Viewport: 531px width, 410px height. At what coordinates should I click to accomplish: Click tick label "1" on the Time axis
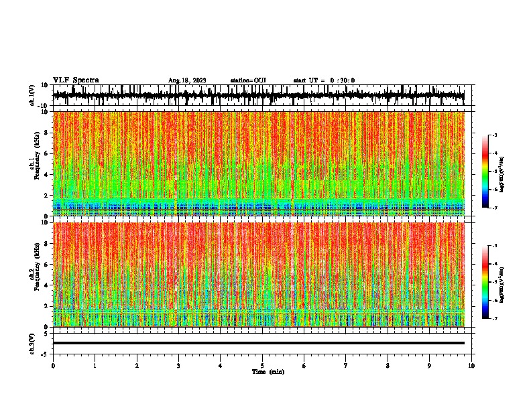click(x=95, y=366)
